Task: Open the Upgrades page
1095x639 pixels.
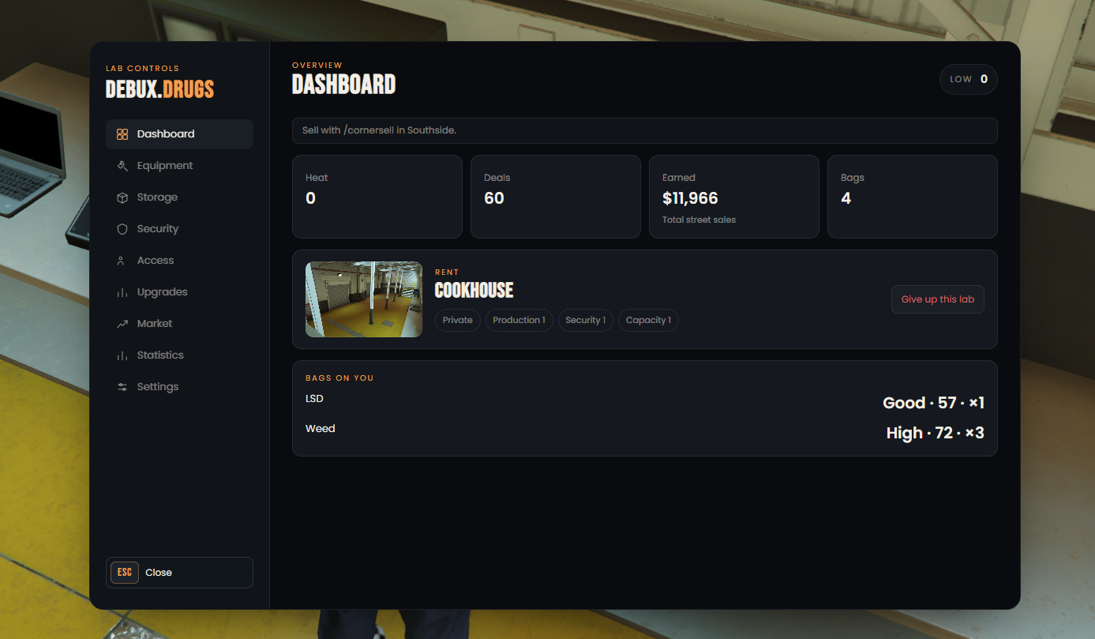Action: (x=179, y=292)
